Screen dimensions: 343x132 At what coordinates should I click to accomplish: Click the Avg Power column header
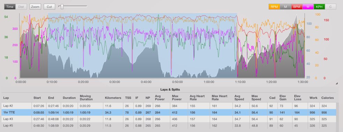(x=160, y=98)
